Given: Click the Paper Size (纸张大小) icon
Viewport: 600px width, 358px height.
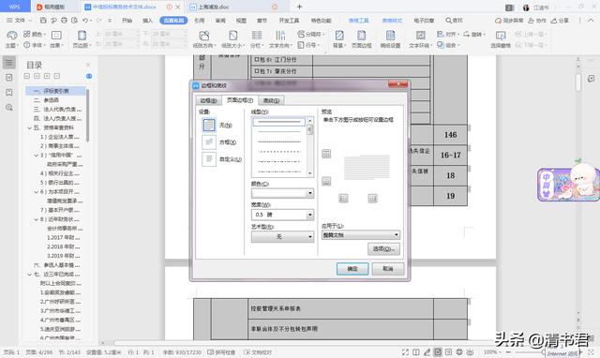Looking at the screenshot, I should coord(232,36).
